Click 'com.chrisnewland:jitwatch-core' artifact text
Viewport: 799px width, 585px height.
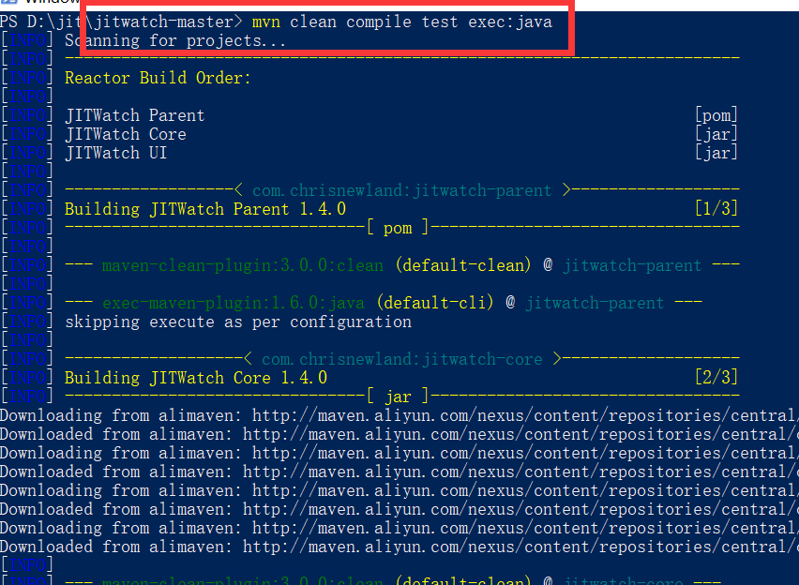402,359
